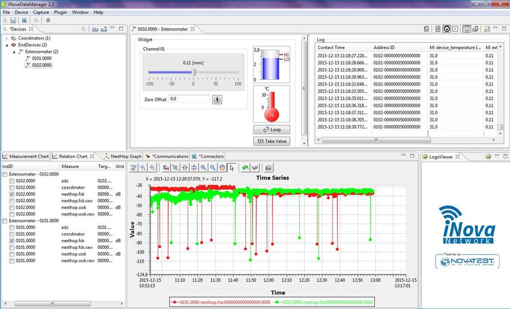Select device 0102.0000 in Devices tree
This screenshot has width=510, height=309.
(42, 65)
